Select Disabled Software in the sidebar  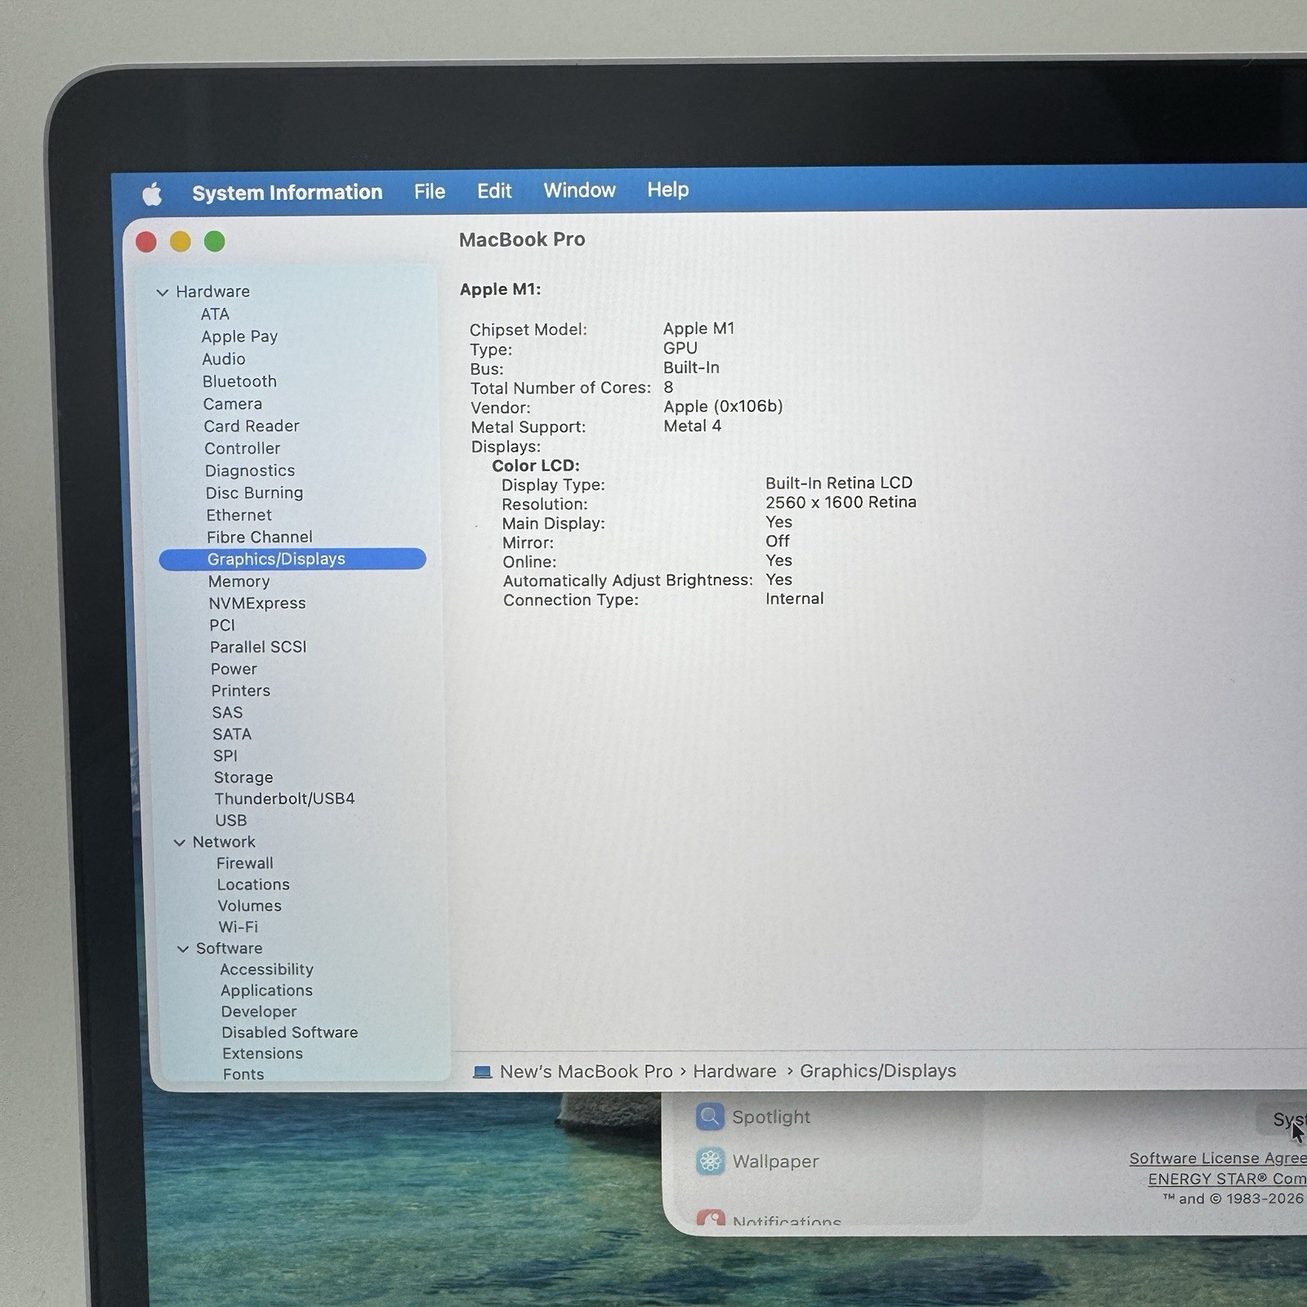[x=290, y=1033]
